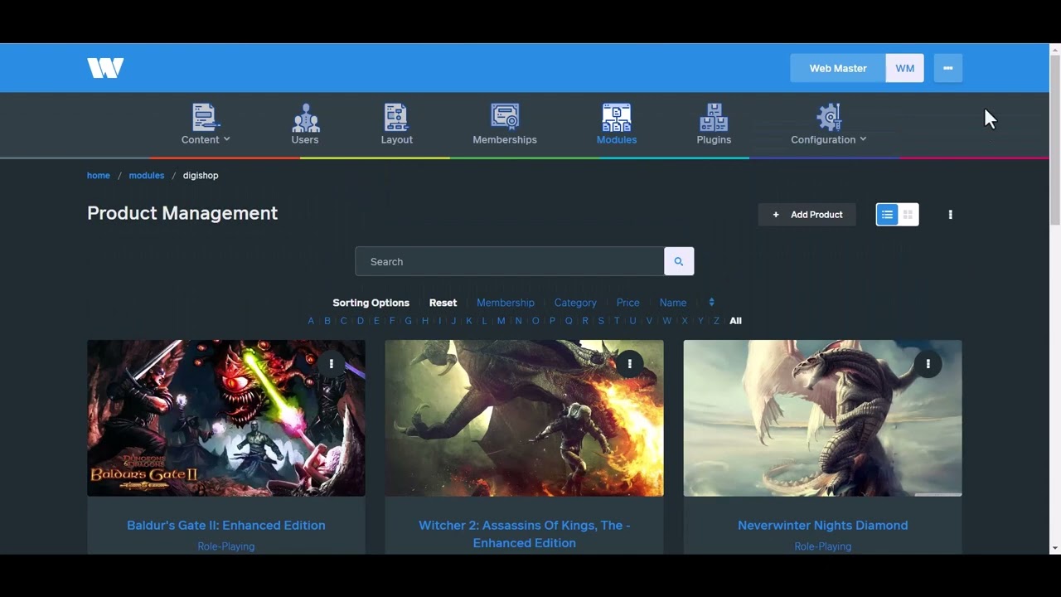1061x597 pixels.
Task: Click the minus button in header
Action: [948, 68]
